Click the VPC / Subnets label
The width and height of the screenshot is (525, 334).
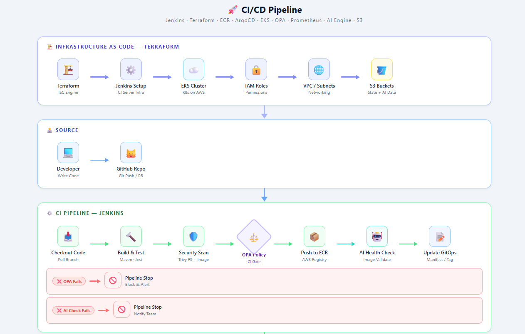(x=319, y=86)
